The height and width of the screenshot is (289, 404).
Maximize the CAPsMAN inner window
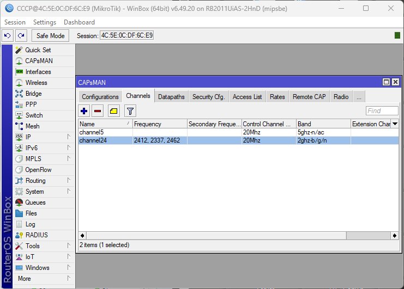(x=386, y=82)
